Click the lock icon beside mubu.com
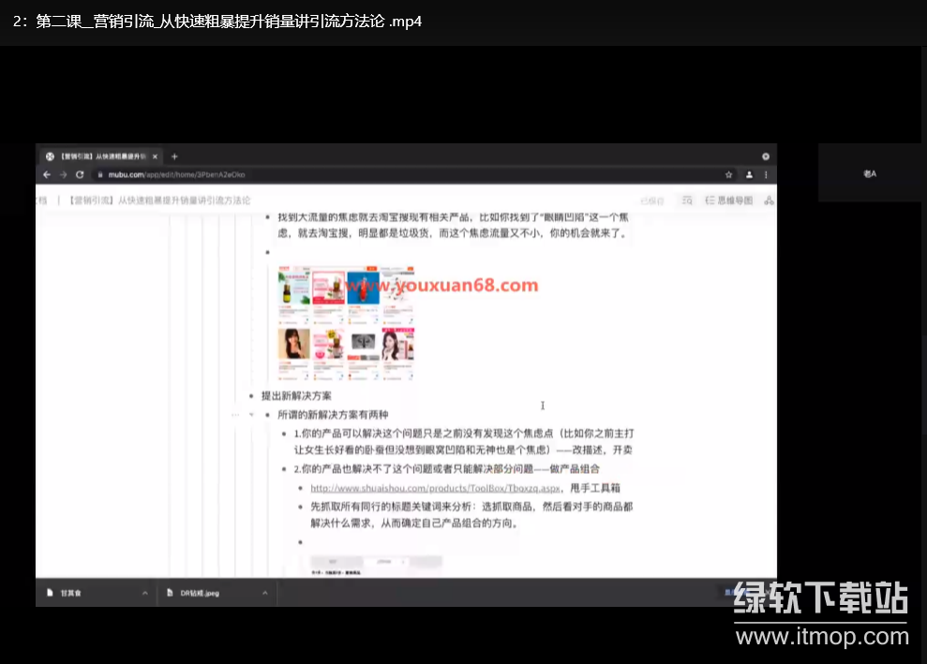Viewport: 927px width, 664px height. click(x=100, y=175)
